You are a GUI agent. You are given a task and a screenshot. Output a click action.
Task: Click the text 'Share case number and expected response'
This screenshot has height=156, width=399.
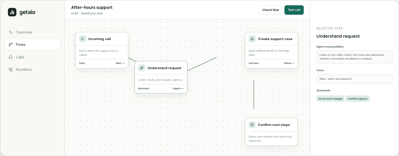pos(270,139)
